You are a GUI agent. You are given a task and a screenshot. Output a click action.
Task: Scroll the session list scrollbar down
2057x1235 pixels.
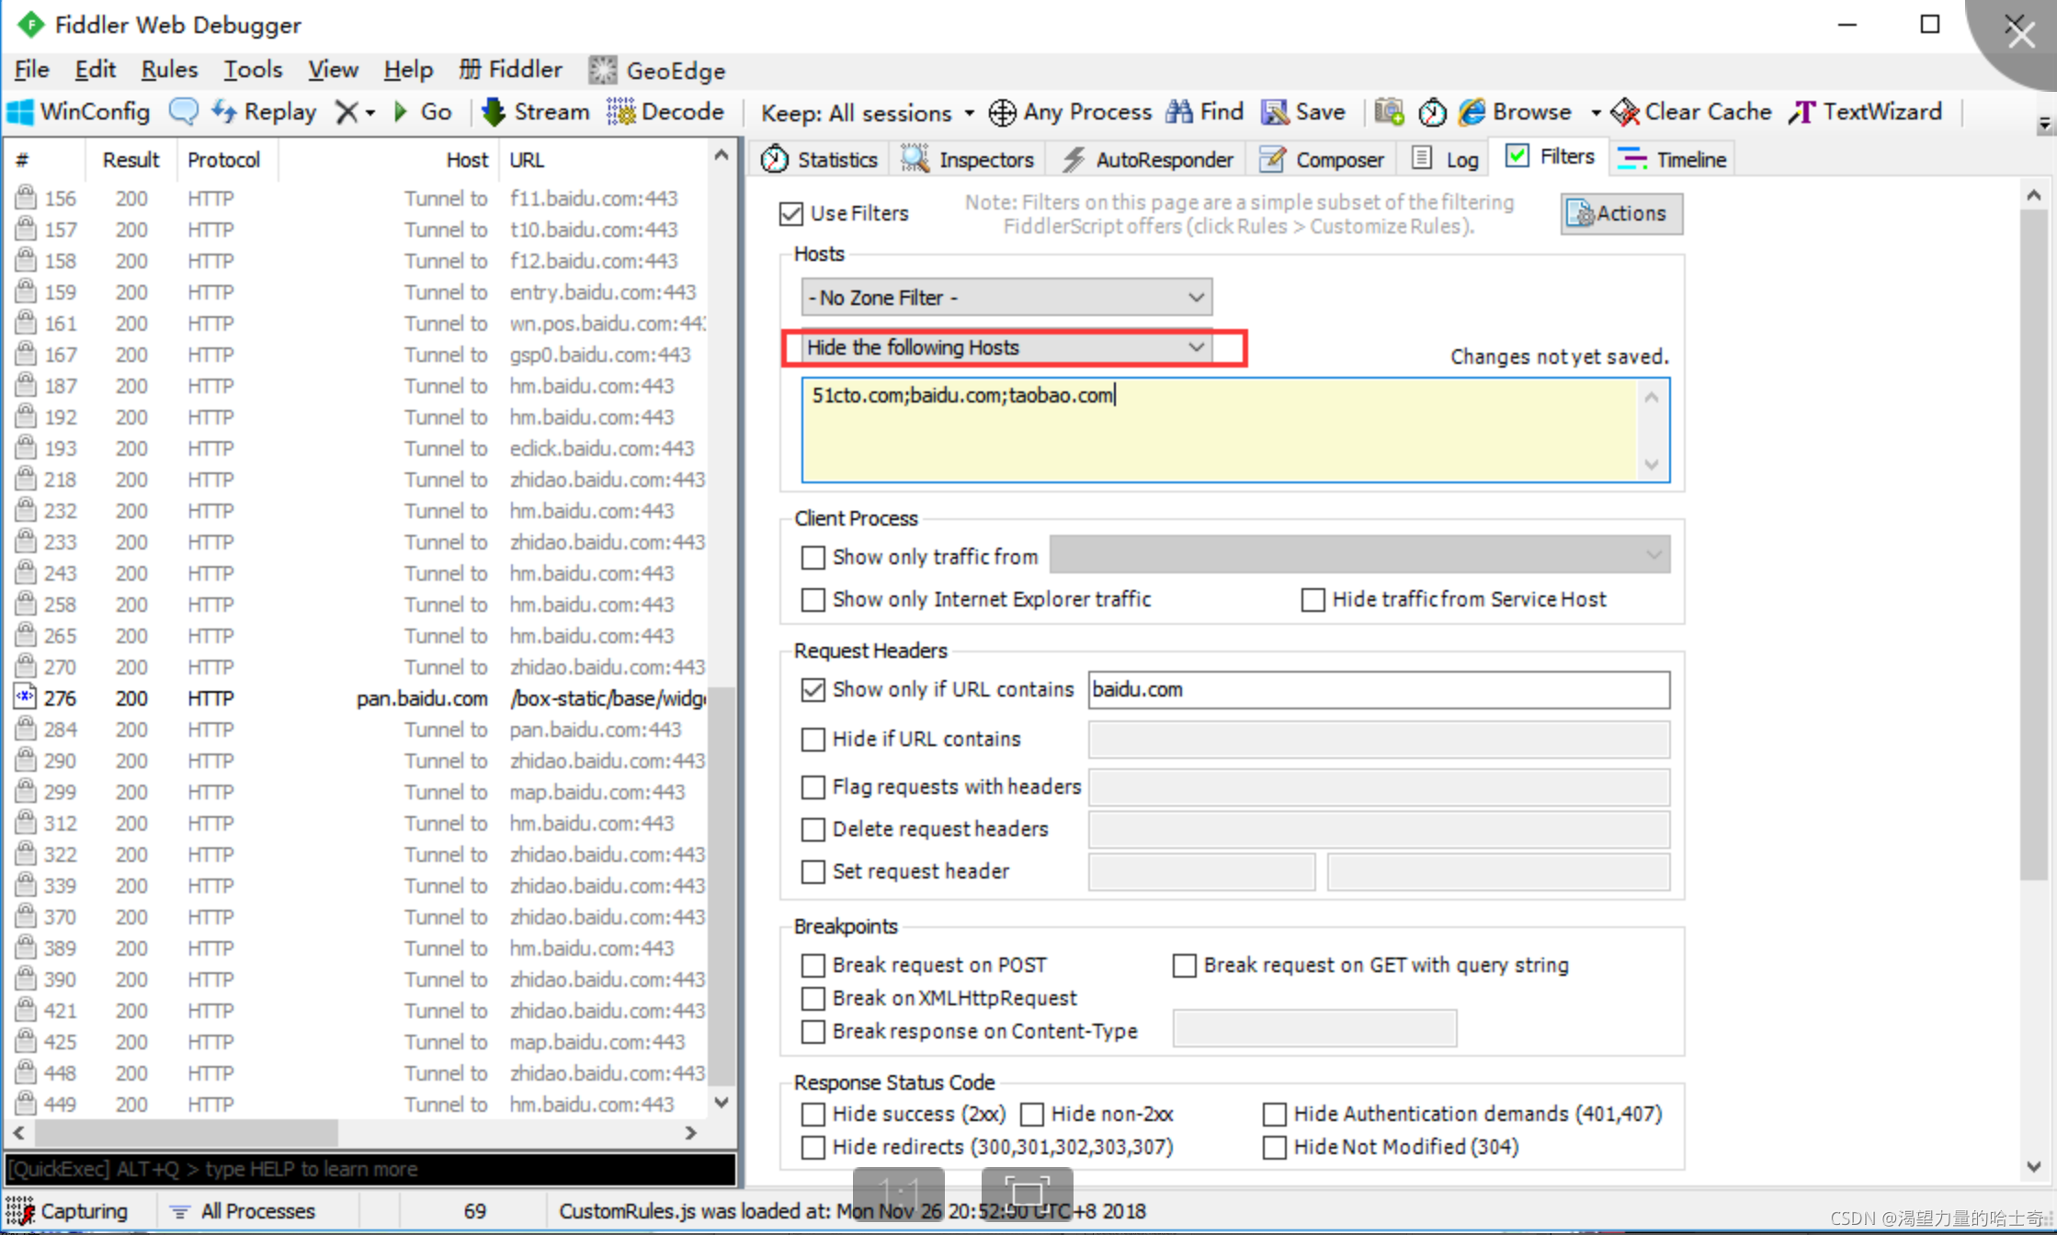(722, 1105)
